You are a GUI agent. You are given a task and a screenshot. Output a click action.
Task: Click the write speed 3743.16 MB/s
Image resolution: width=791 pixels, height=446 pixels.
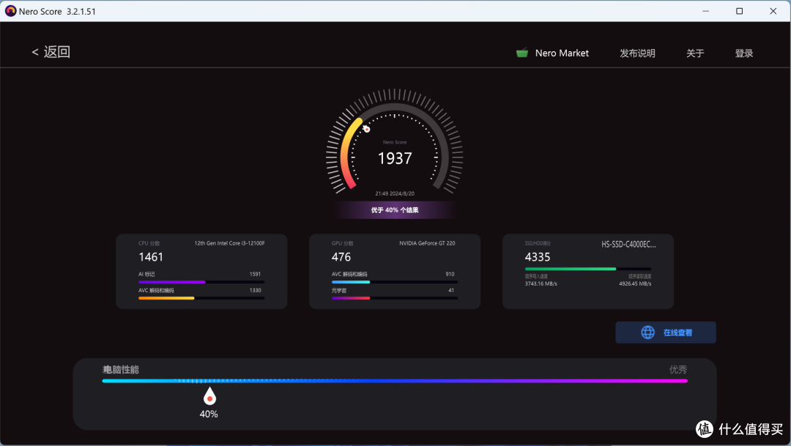coord(541,283)
